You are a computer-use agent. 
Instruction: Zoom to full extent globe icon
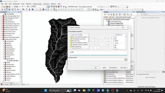pos(9,9)
